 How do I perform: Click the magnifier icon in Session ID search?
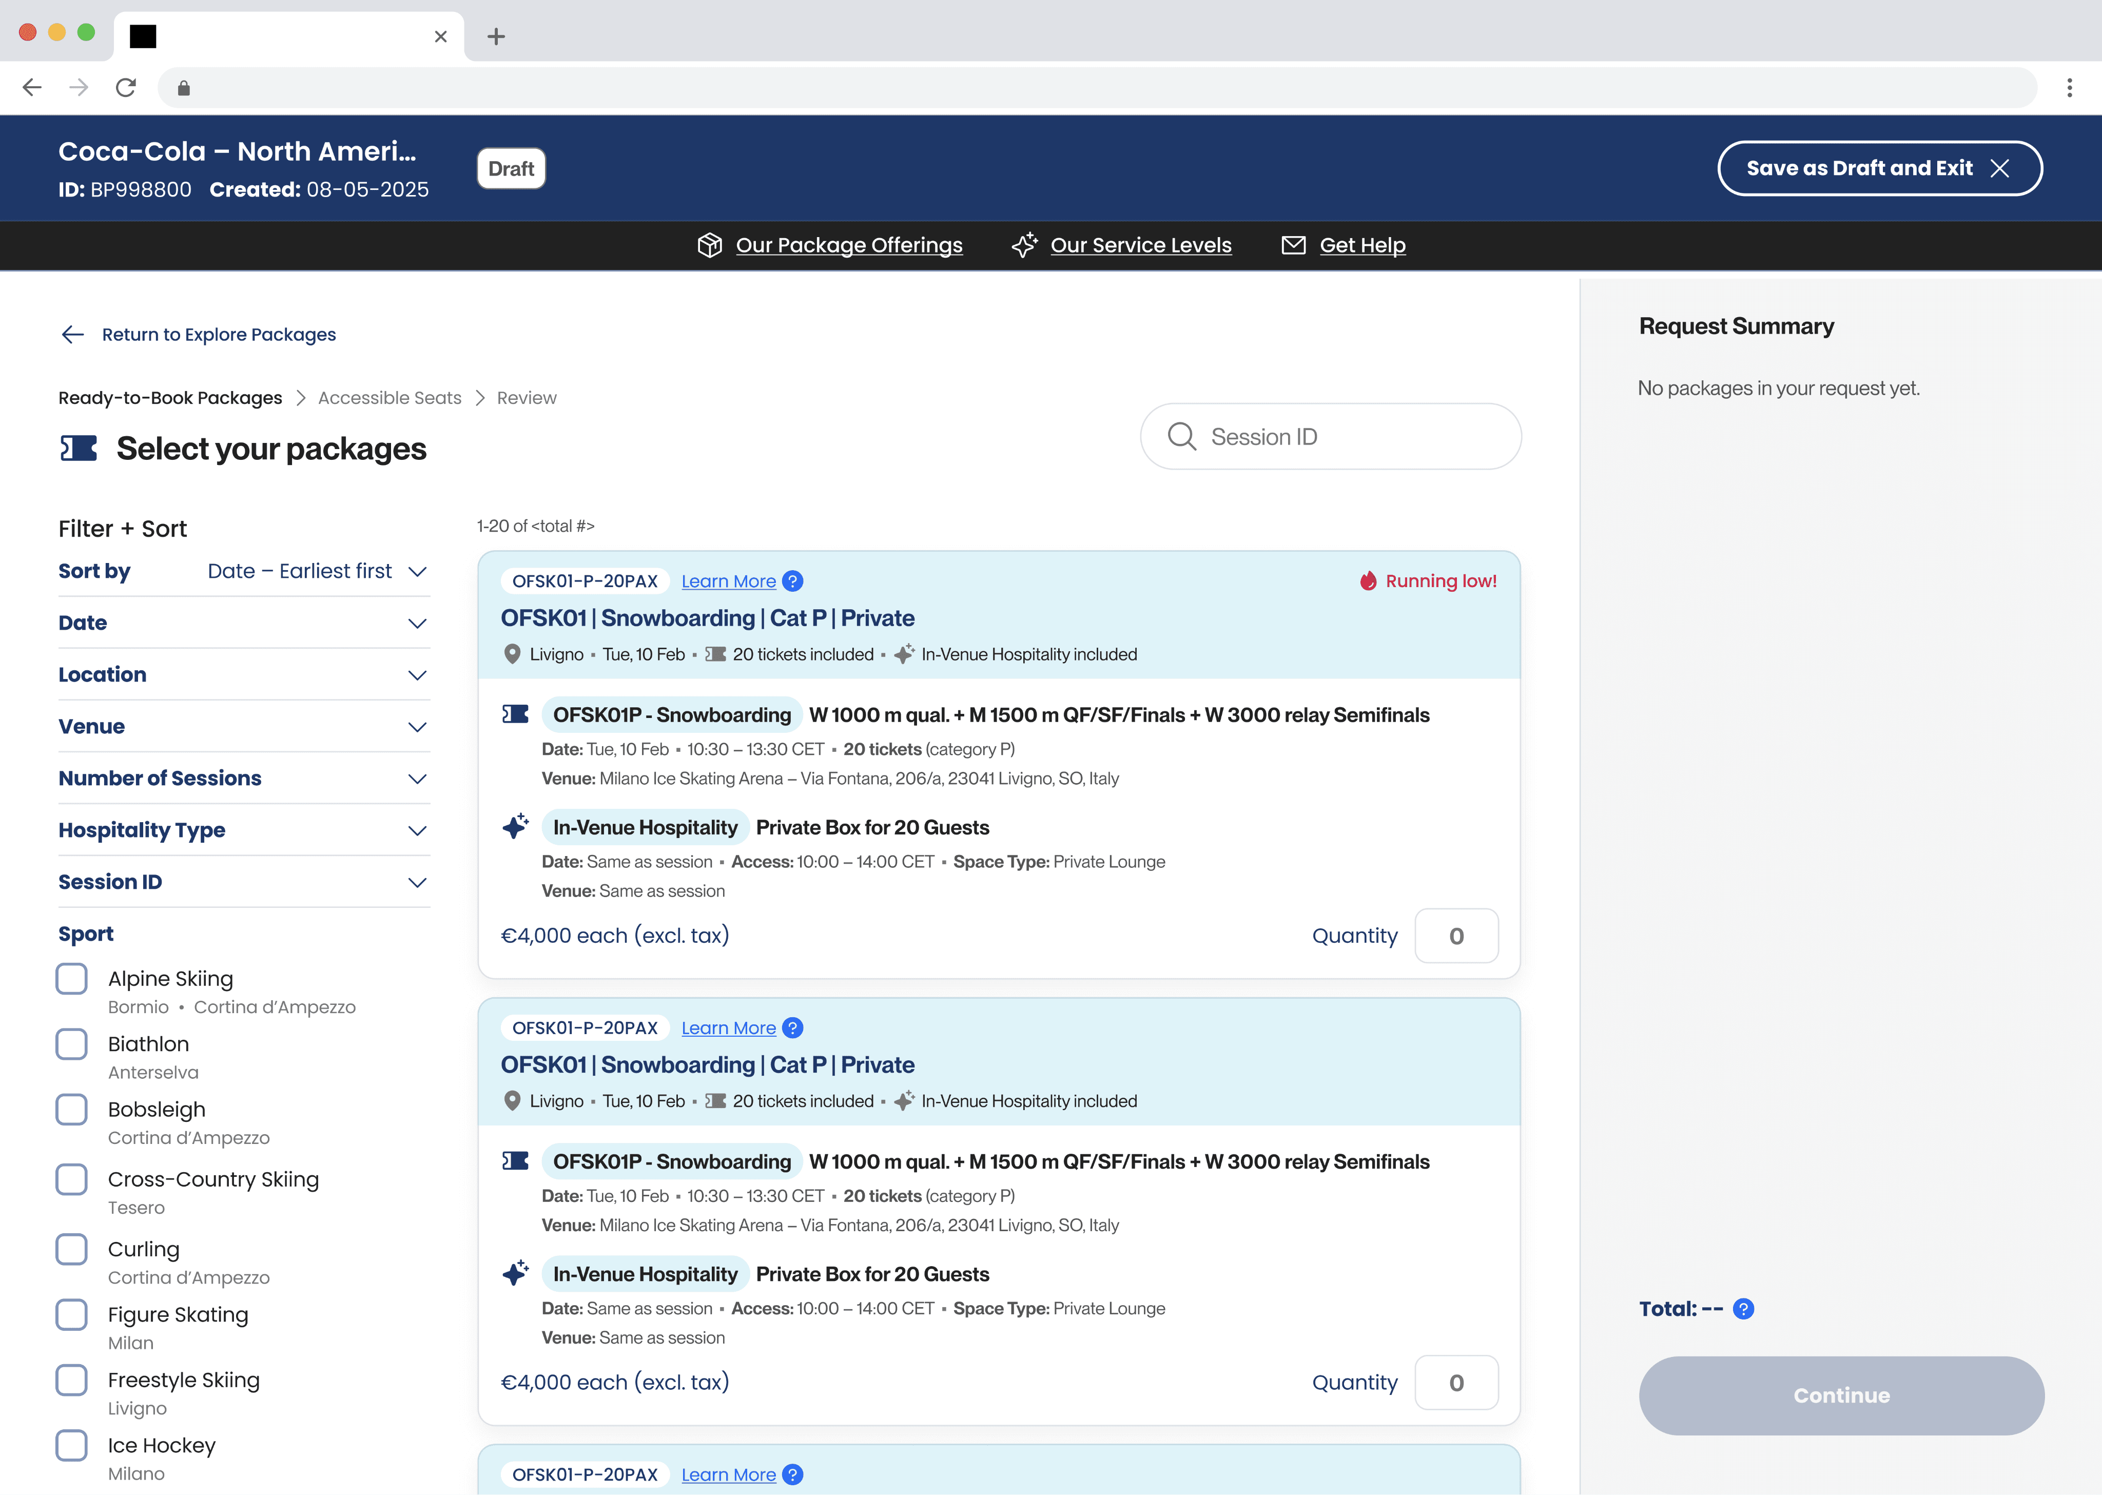[x=1182, y=436]
